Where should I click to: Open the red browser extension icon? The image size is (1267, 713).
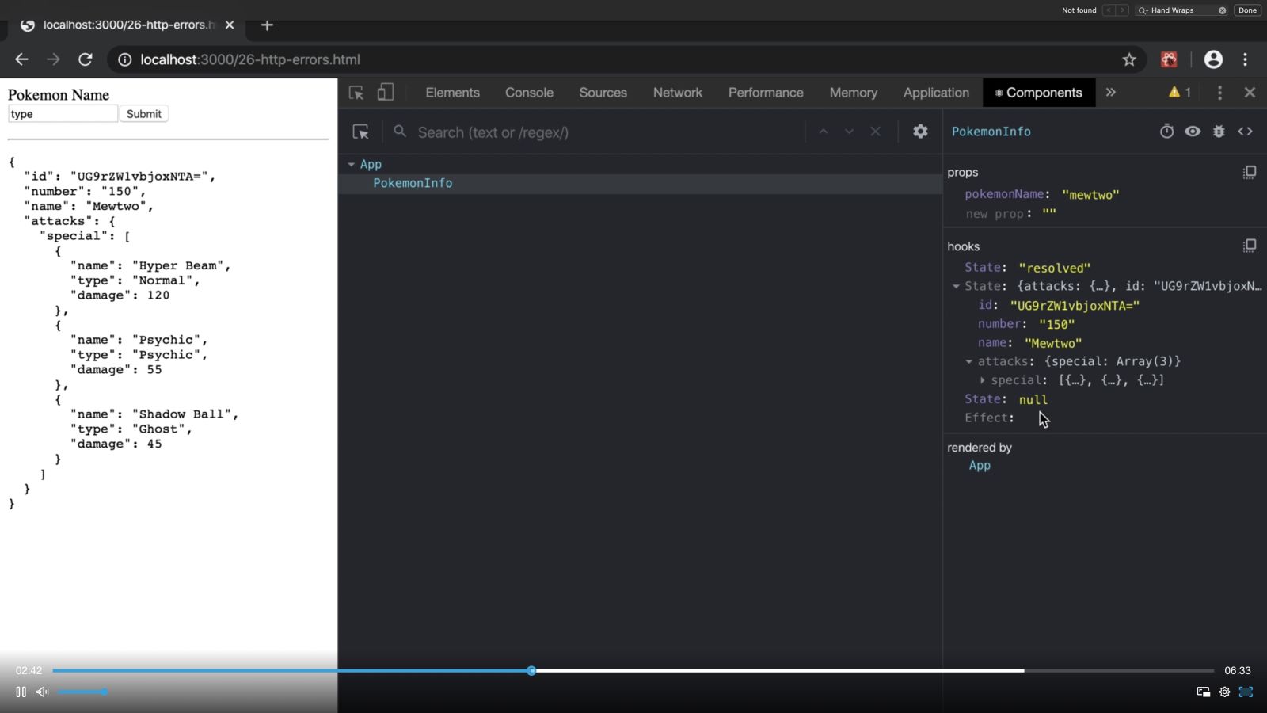[1169, 59]
